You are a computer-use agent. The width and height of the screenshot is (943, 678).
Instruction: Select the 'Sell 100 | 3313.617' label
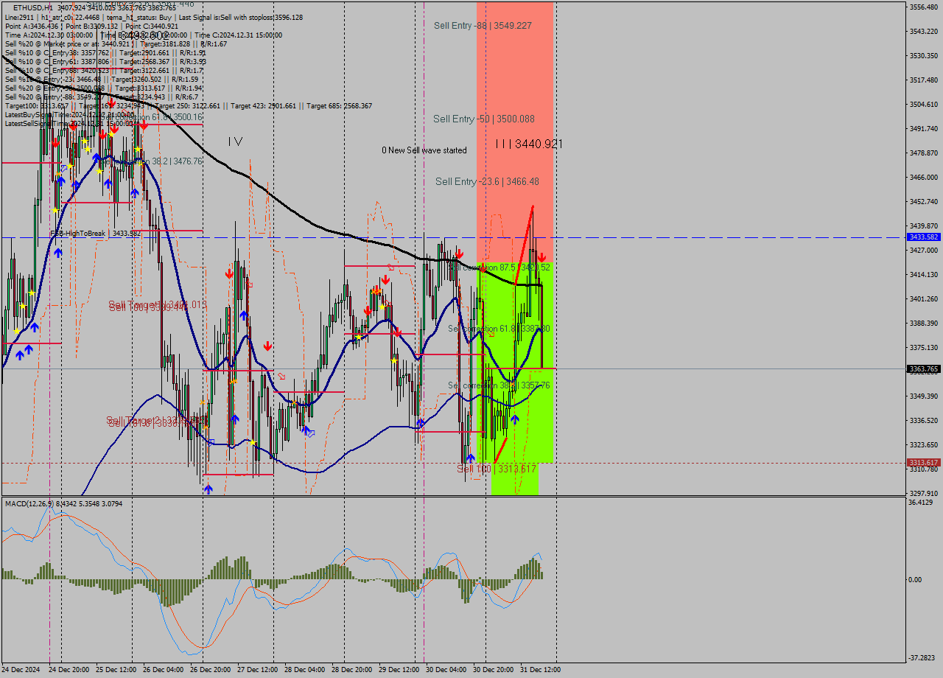[497, 469]
